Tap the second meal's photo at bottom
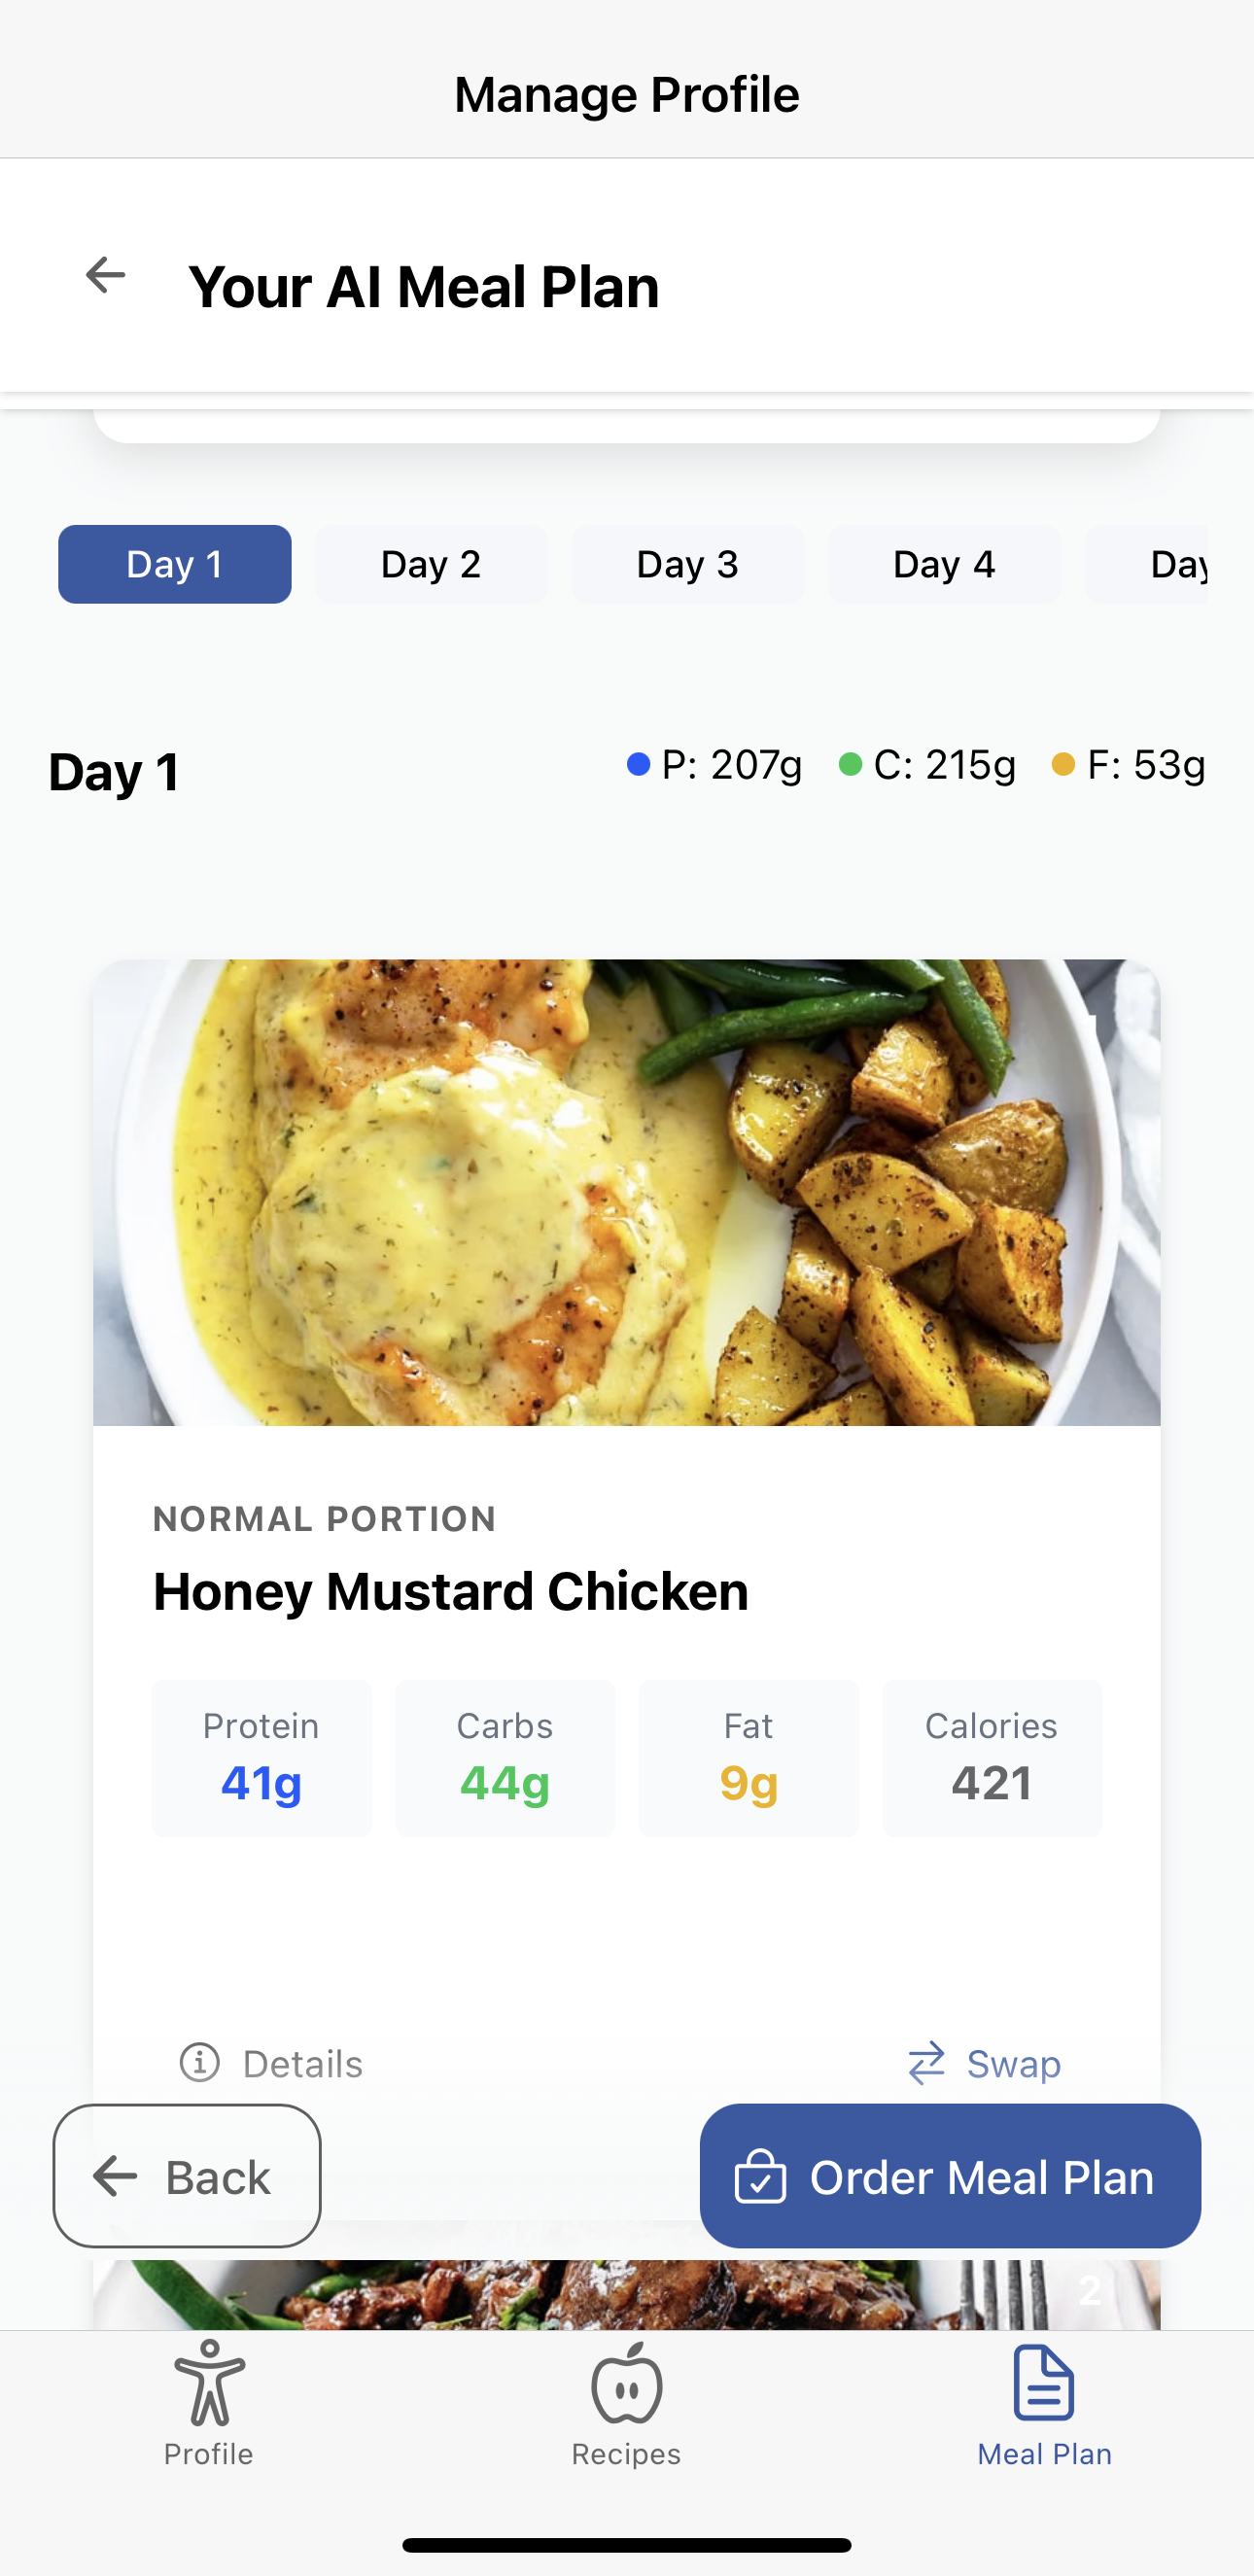The height and width of the screenshot is (2576, 1254). [627, 2294]
